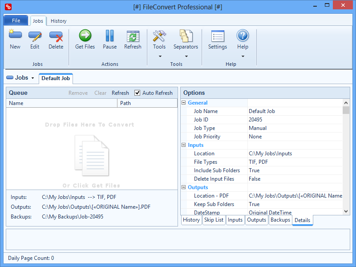The height and width of the screenshot is (267, 356).
Task: Collapse the General options group
Action: point(184,103)
